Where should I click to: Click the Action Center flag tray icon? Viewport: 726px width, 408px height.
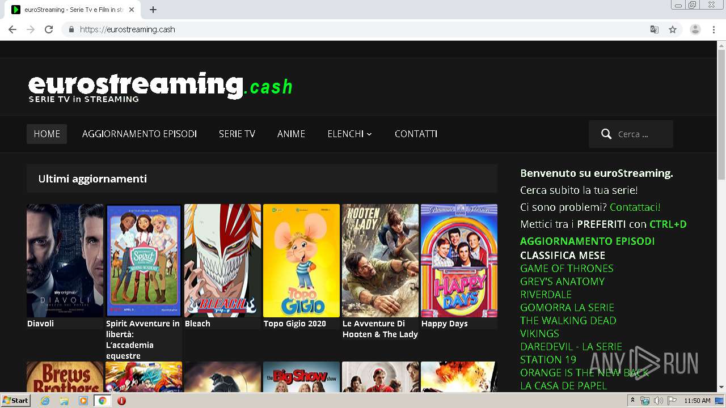(x=672, y=401)
